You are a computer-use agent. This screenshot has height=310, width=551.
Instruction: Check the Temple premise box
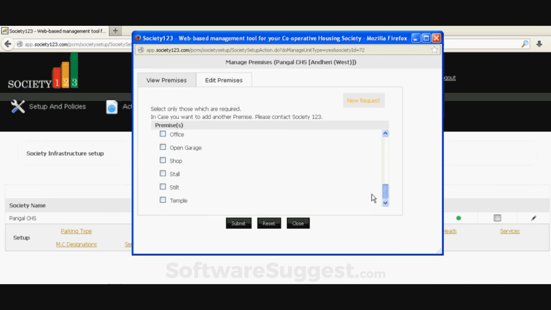pos(163,200)
